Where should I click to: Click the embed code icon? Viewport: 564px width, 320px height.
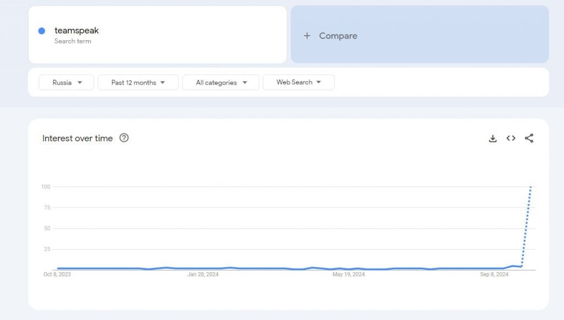click(x=511, y=139)
